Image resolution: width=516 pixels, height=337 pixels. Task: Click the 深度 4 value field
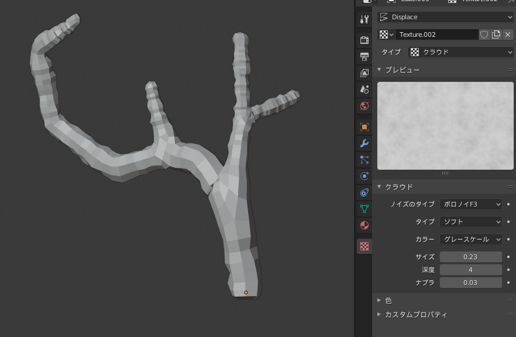pos(471,270)
